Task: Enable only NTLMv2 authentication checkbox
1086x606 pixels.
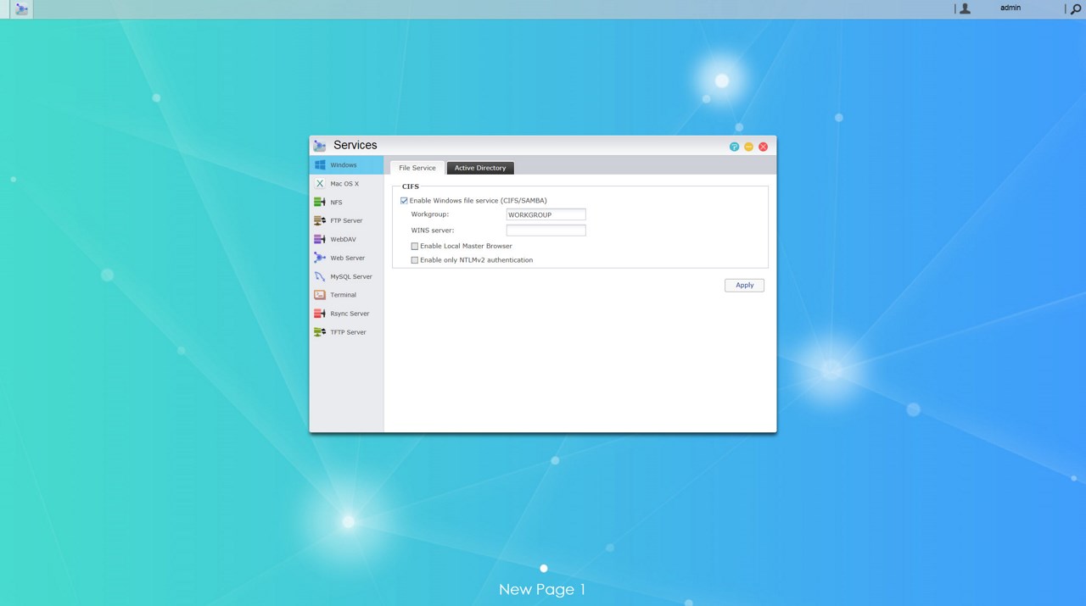Action: [x=415, y=260]
